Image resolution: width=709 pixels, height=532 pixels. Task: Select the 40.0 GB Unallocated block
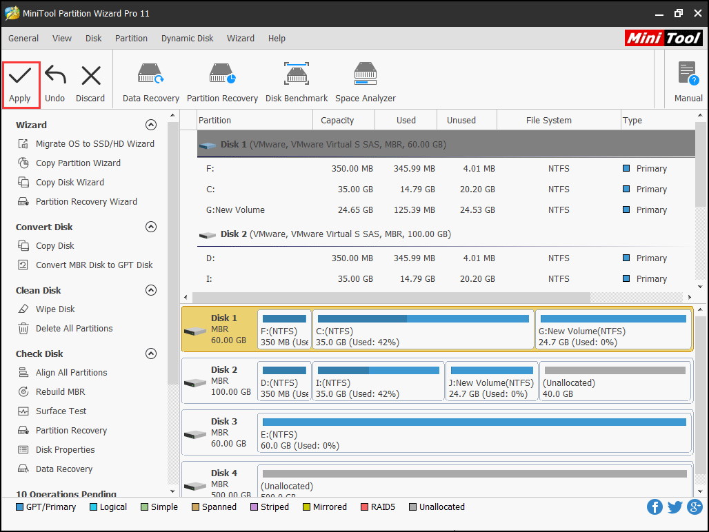[615, 380]
